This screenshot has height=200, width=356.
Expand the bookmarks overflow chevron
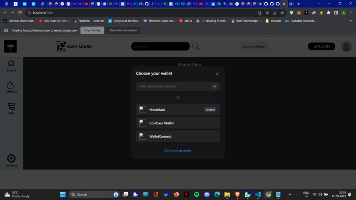point(351,21)
